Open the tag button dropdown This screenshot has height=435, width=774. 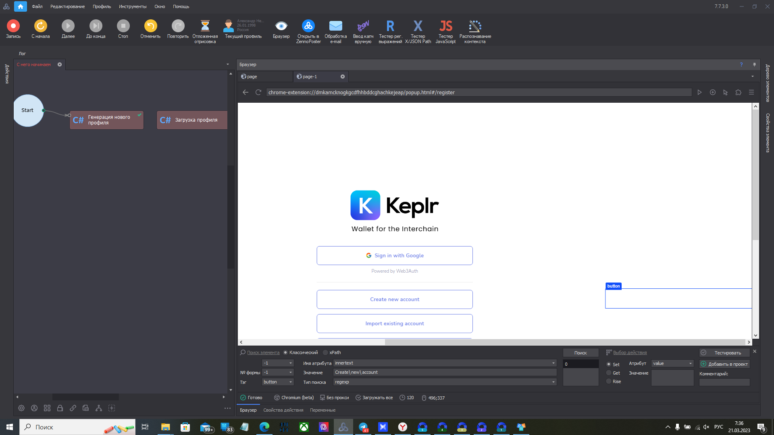[x=290, y=382]
